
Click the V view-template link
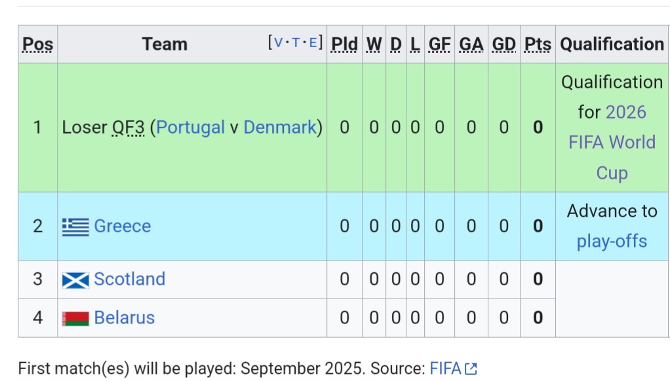278,43
